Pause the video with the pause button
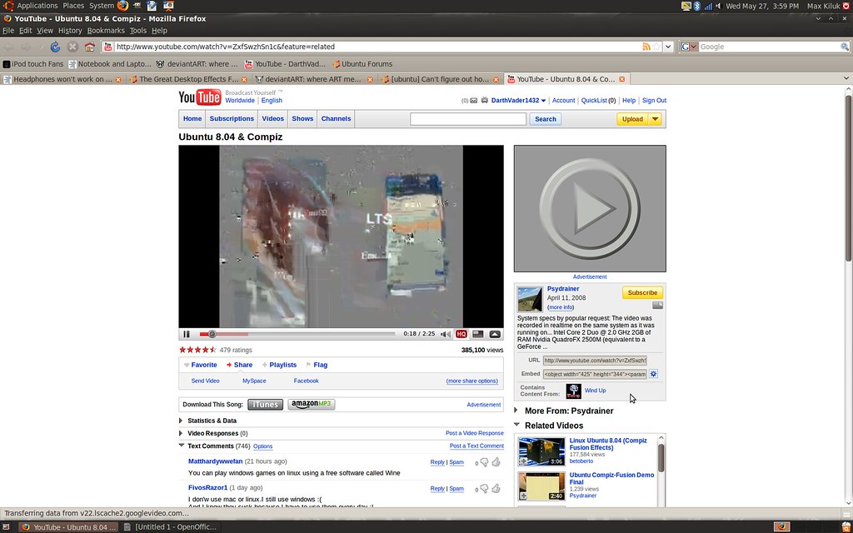The width and height of the screenshot is (853, 533). [187, 334]
